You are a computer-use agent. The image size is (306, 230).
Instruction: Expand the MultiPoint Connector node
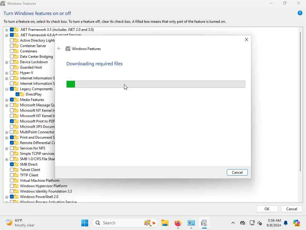[7, 132]
